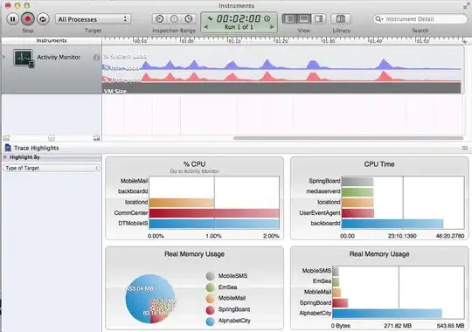Click the MobileMail orange legend swatch
The width and height of the screenshot is (472, 332).
click(x=211, y=298)
